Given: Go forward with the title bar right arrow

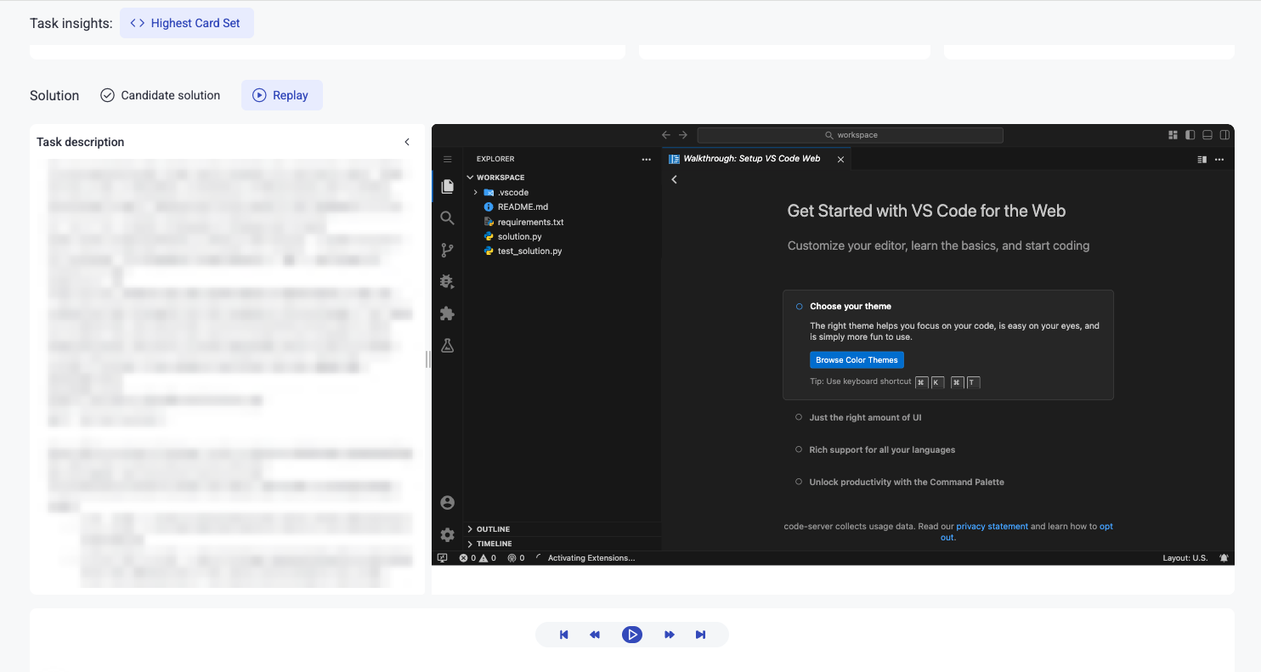Looking at the screenshot, I should [683, 135].
